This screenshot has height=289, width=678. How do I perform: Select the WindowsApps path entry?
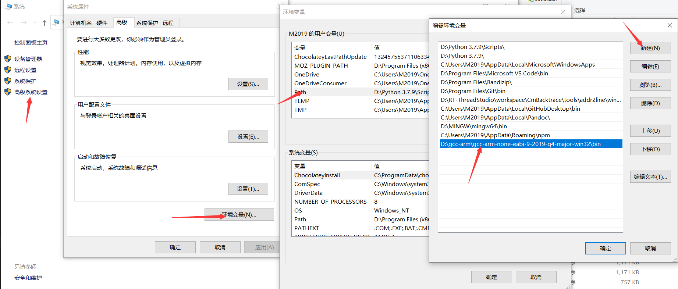tap(531, 64)
